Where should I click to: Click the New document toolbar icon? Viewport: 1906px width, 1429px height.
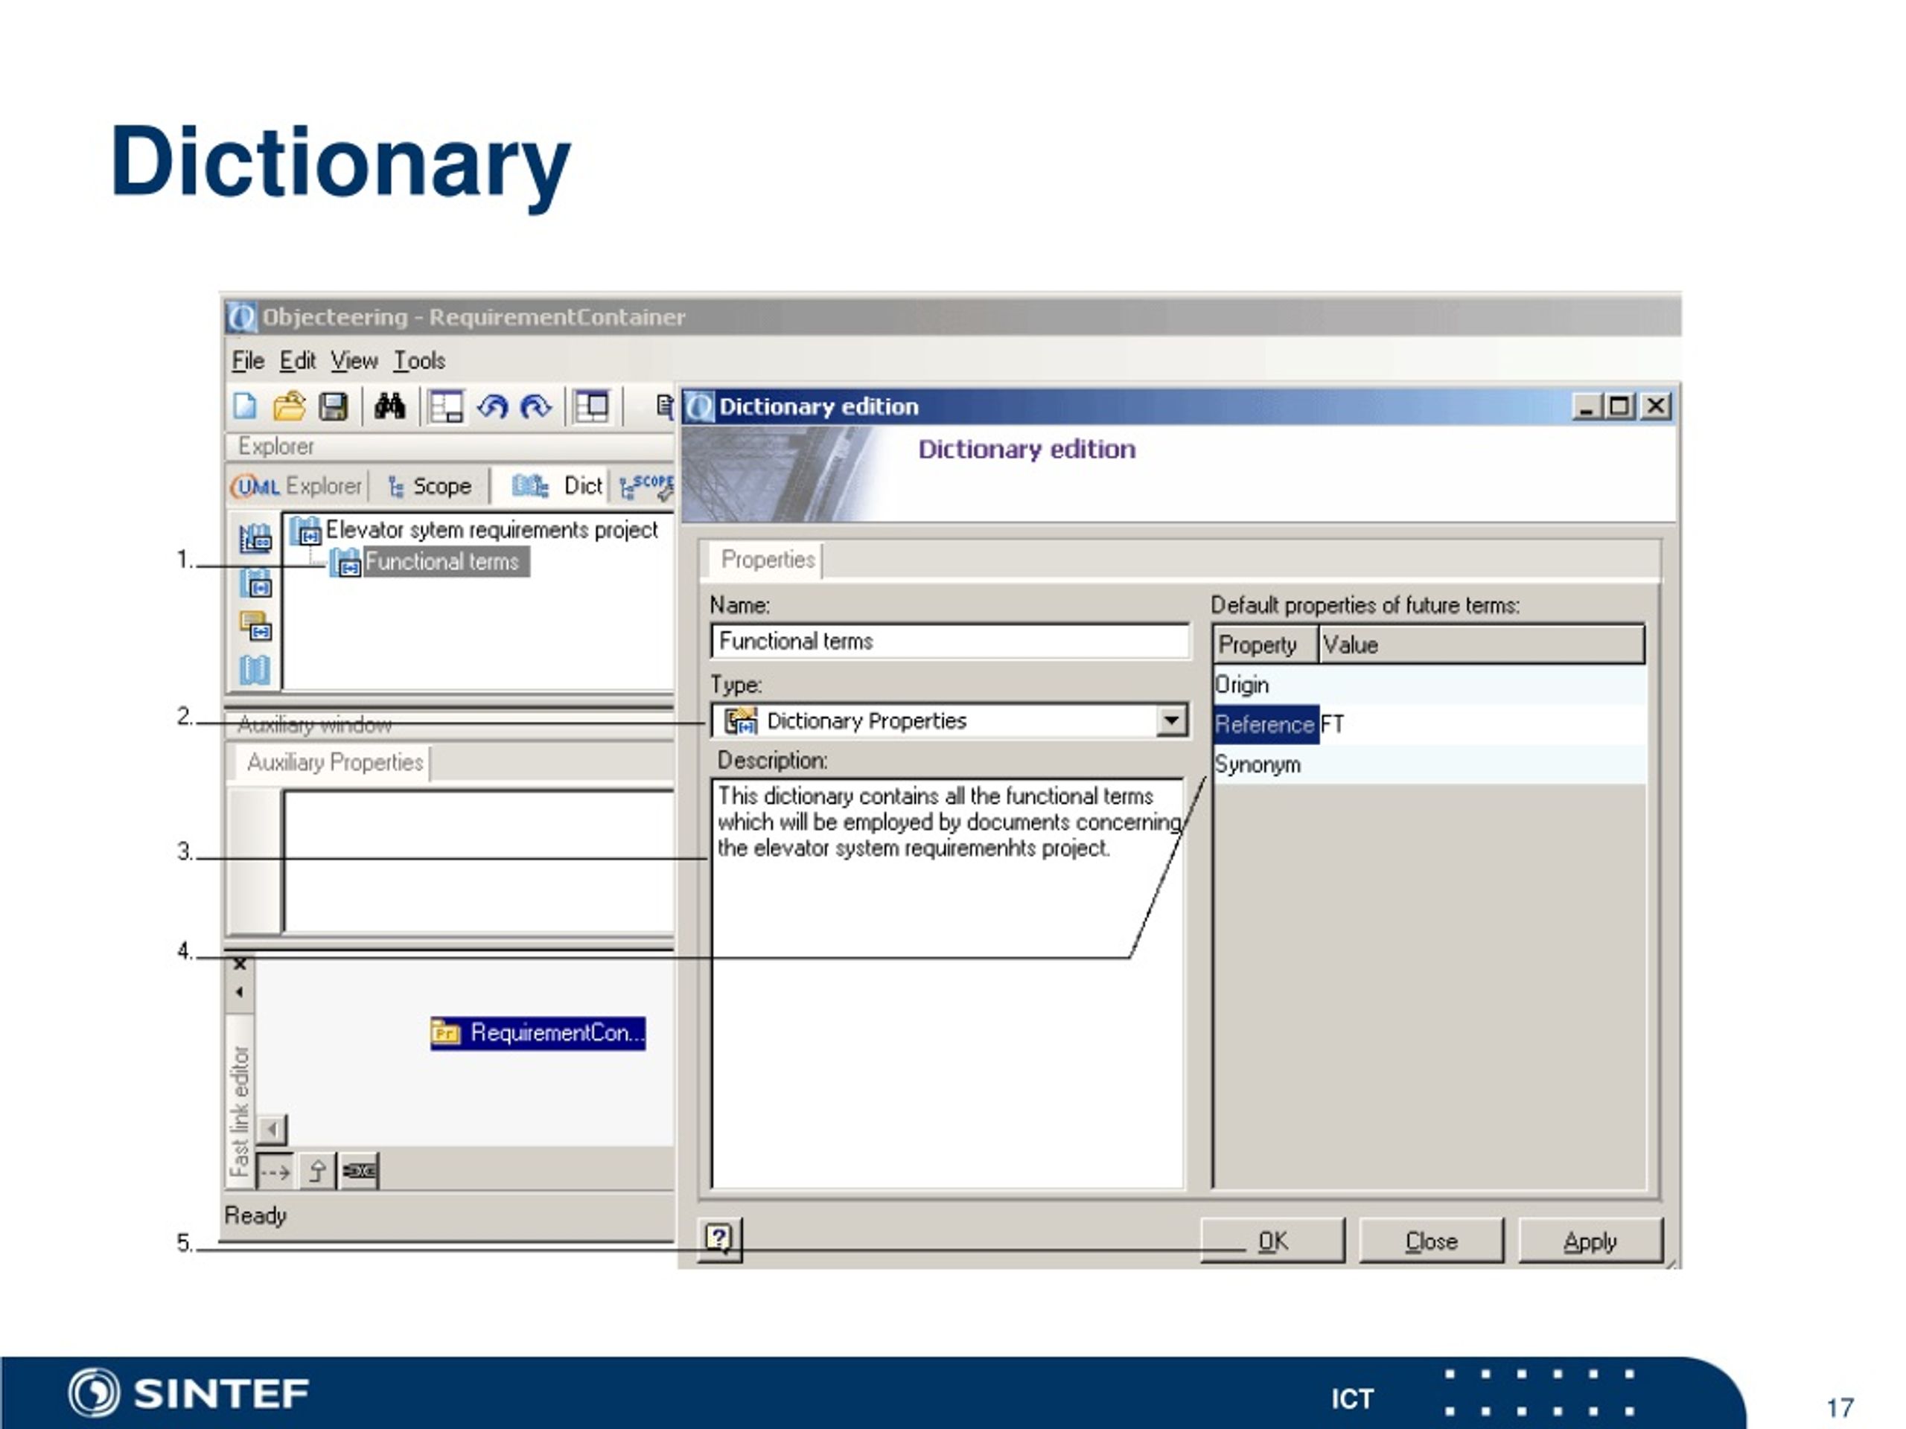[x=246, y=406]
